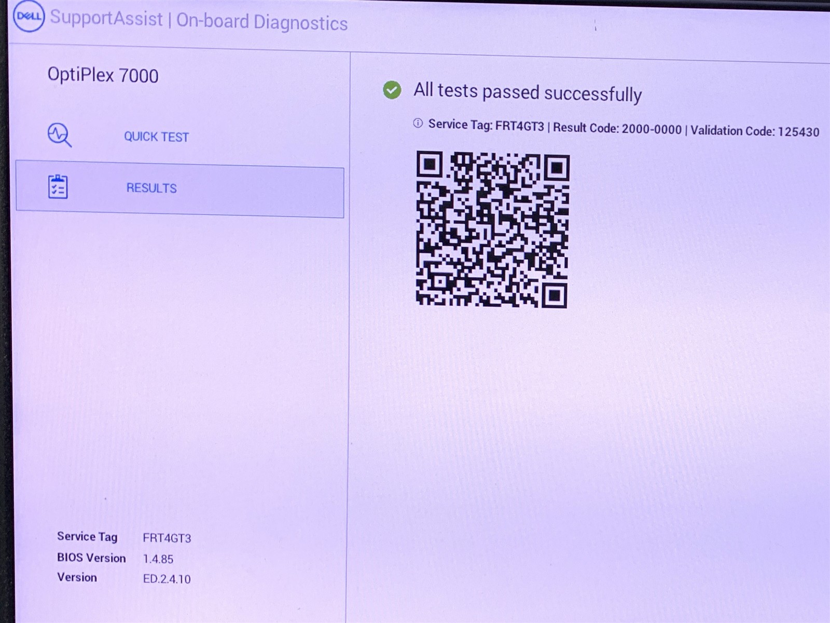This screenshot has height=623, width=830.
Task: Click the Dell logo in the header
Action: pos(29,16)
